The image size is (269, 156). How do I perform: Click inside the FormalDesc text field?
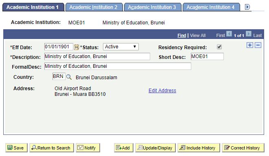(118, 66)
